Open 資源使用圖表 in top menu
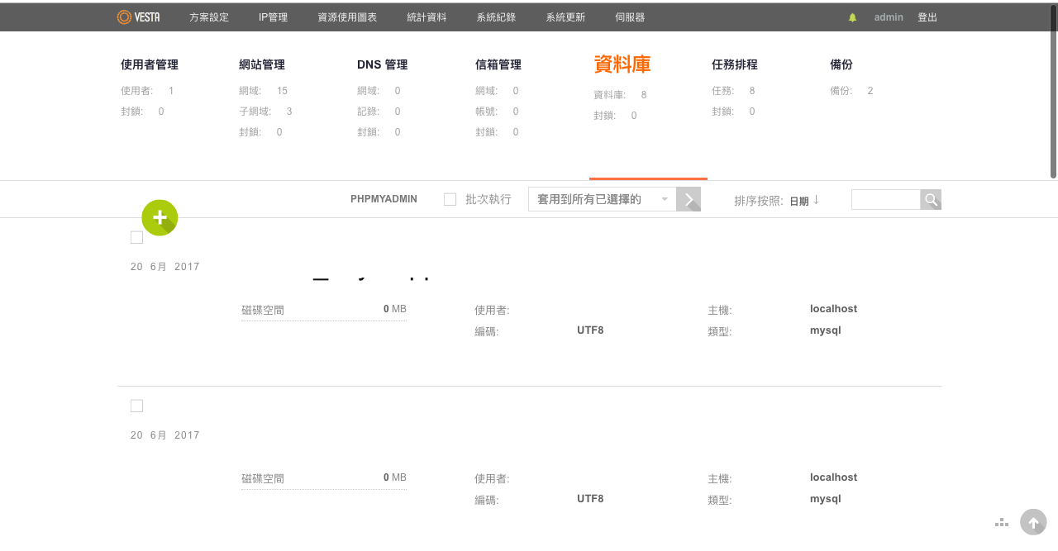This screenshot has height=551, width=1058. pyautogui.click(x=348, y=17)
